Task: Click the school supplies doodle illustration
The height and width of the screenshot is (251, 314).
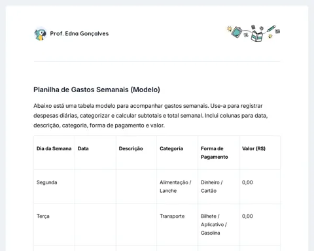Action: pos(253,33)
